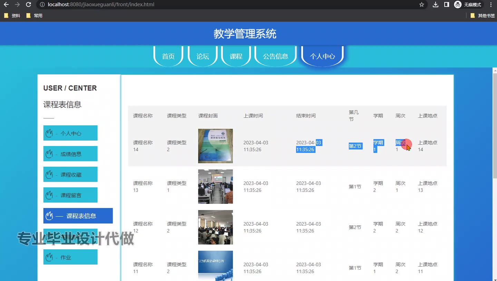The height and width of the screenshot is (281, 497).
Task: Open the 作业 sidebar entry
Action: [70, 257]
